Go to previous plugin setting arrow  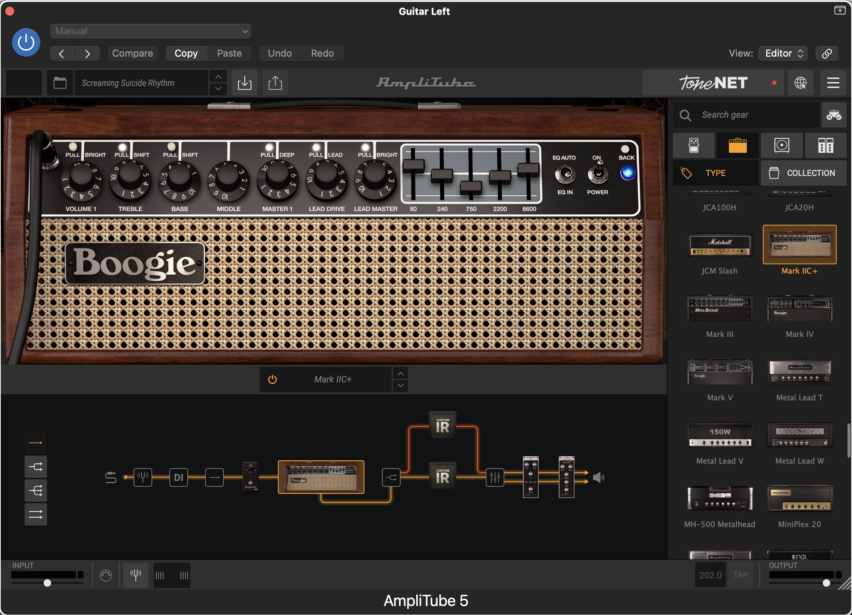click(62, 54)
